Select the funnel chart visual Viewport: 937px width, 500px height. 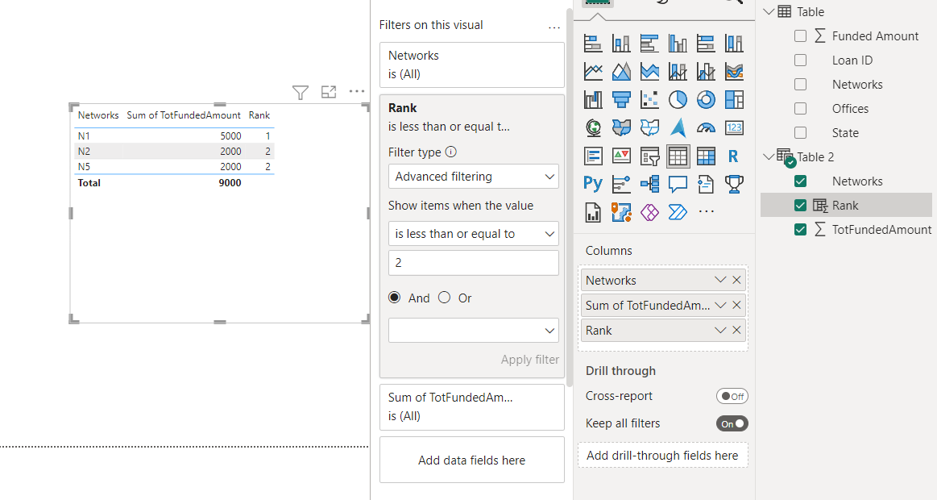621,100
